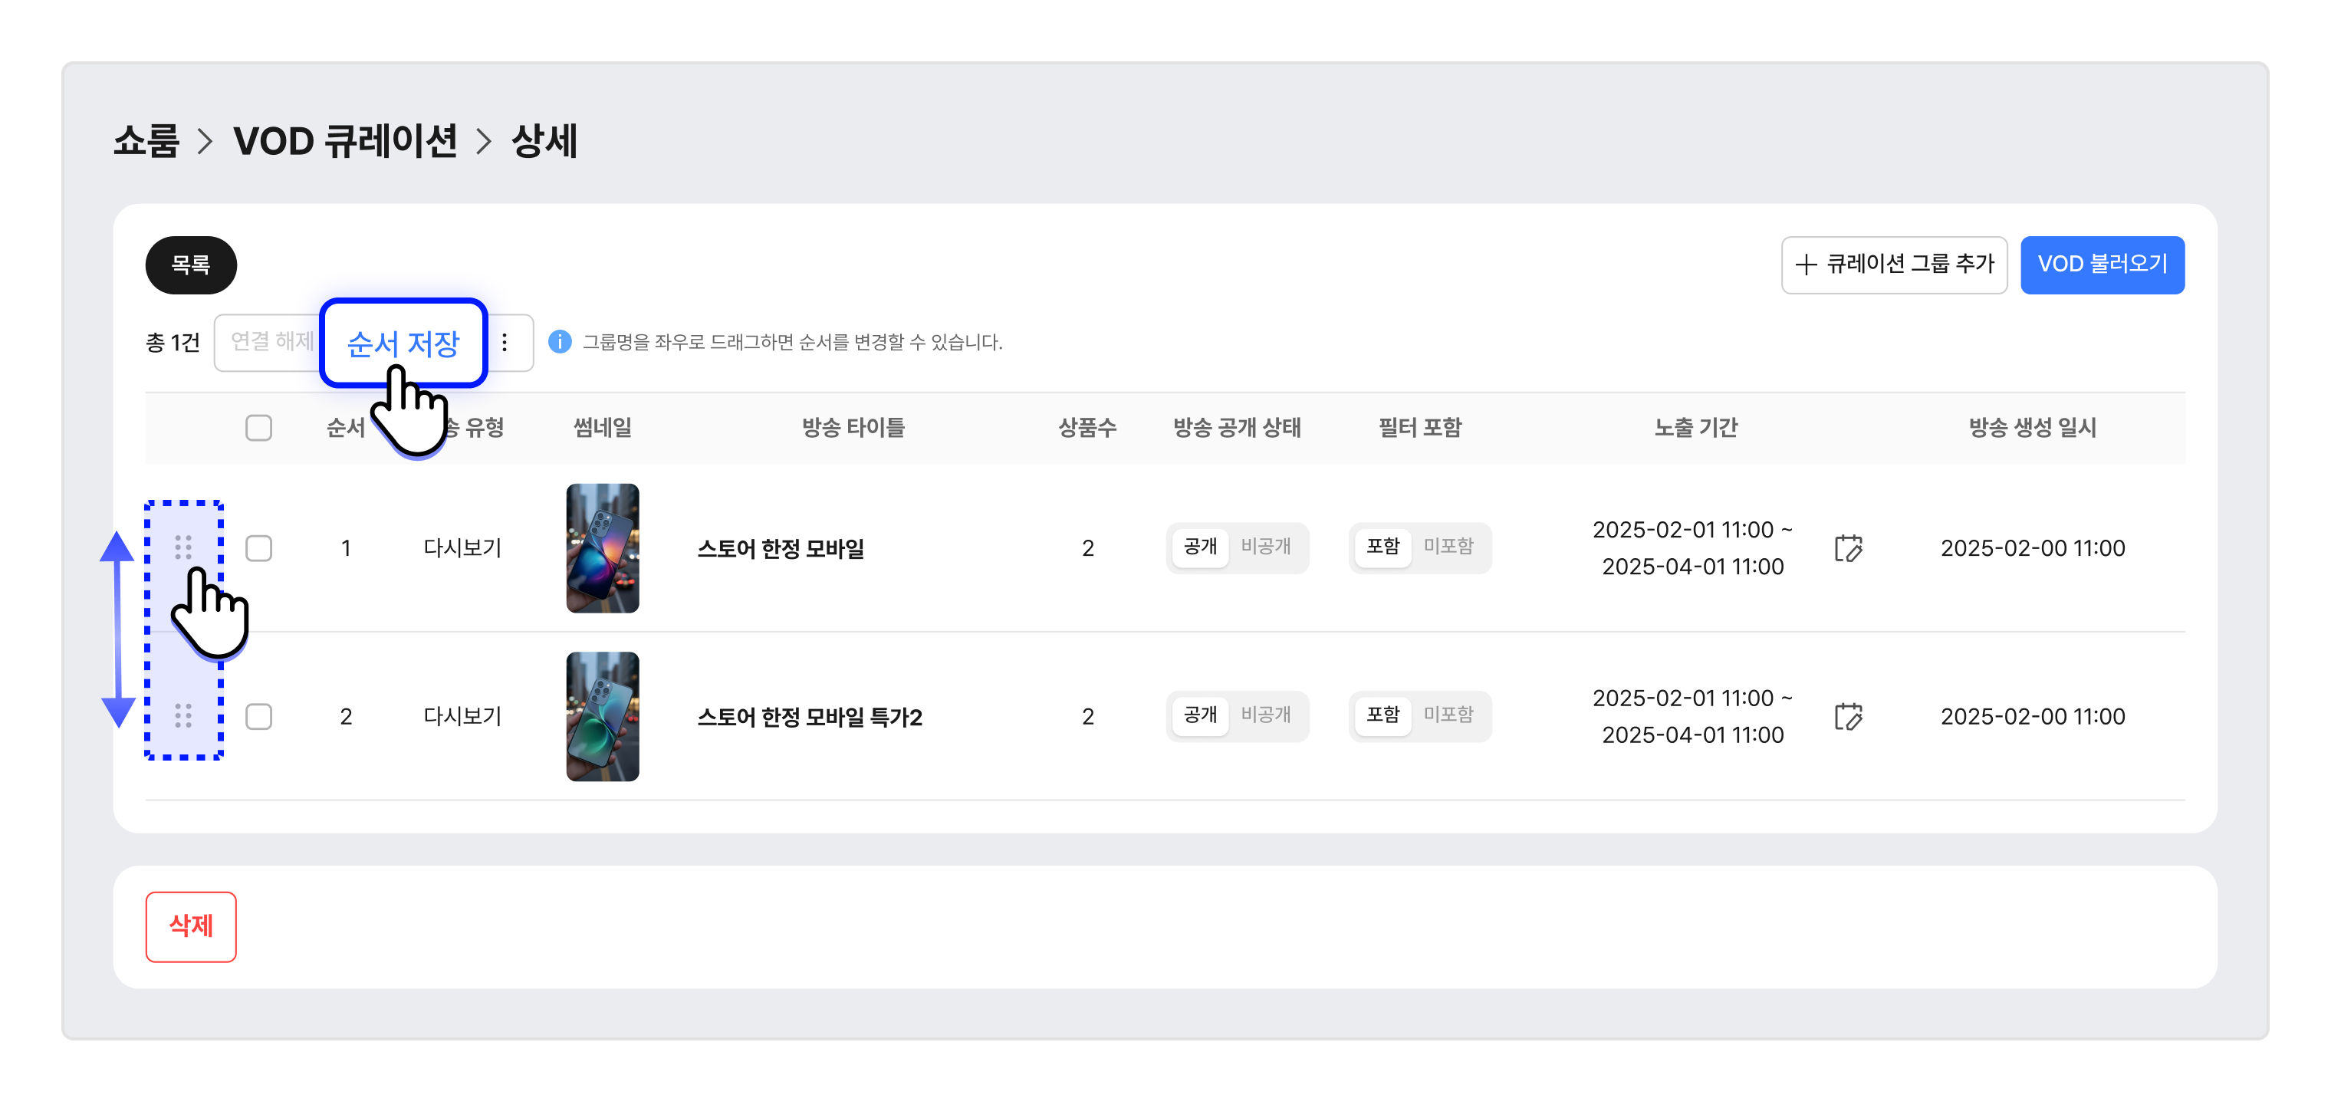Viewport: 2331px width, 1101px height.
Task: Open the exposure period calendar for 스토어 한정 모바일 특가2
Action: coord(1848,715)
